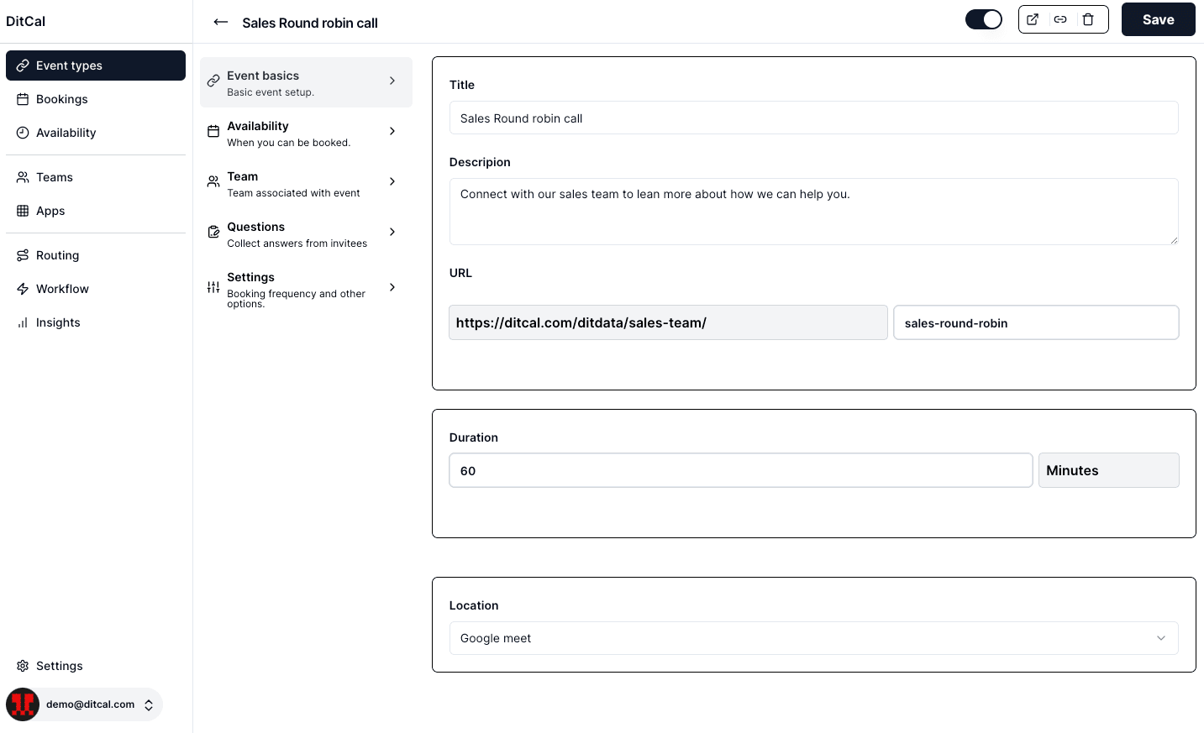Open event preview in new tab icon
This screenshot has width=1204, height=733.
click(x=1033, y=19)
